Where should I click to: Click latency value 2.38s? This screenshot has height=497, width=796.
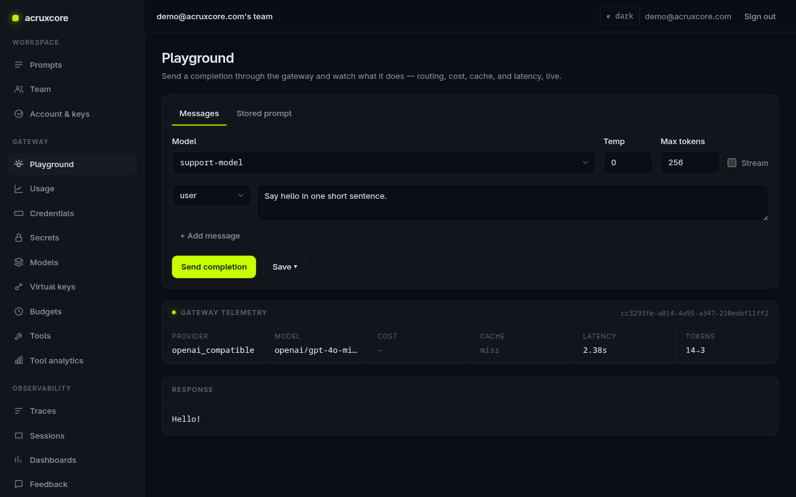point(595,350)
